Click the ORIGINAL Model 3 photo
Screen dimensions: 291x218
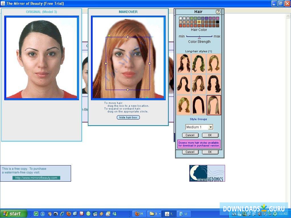click(x=41, y=58)
